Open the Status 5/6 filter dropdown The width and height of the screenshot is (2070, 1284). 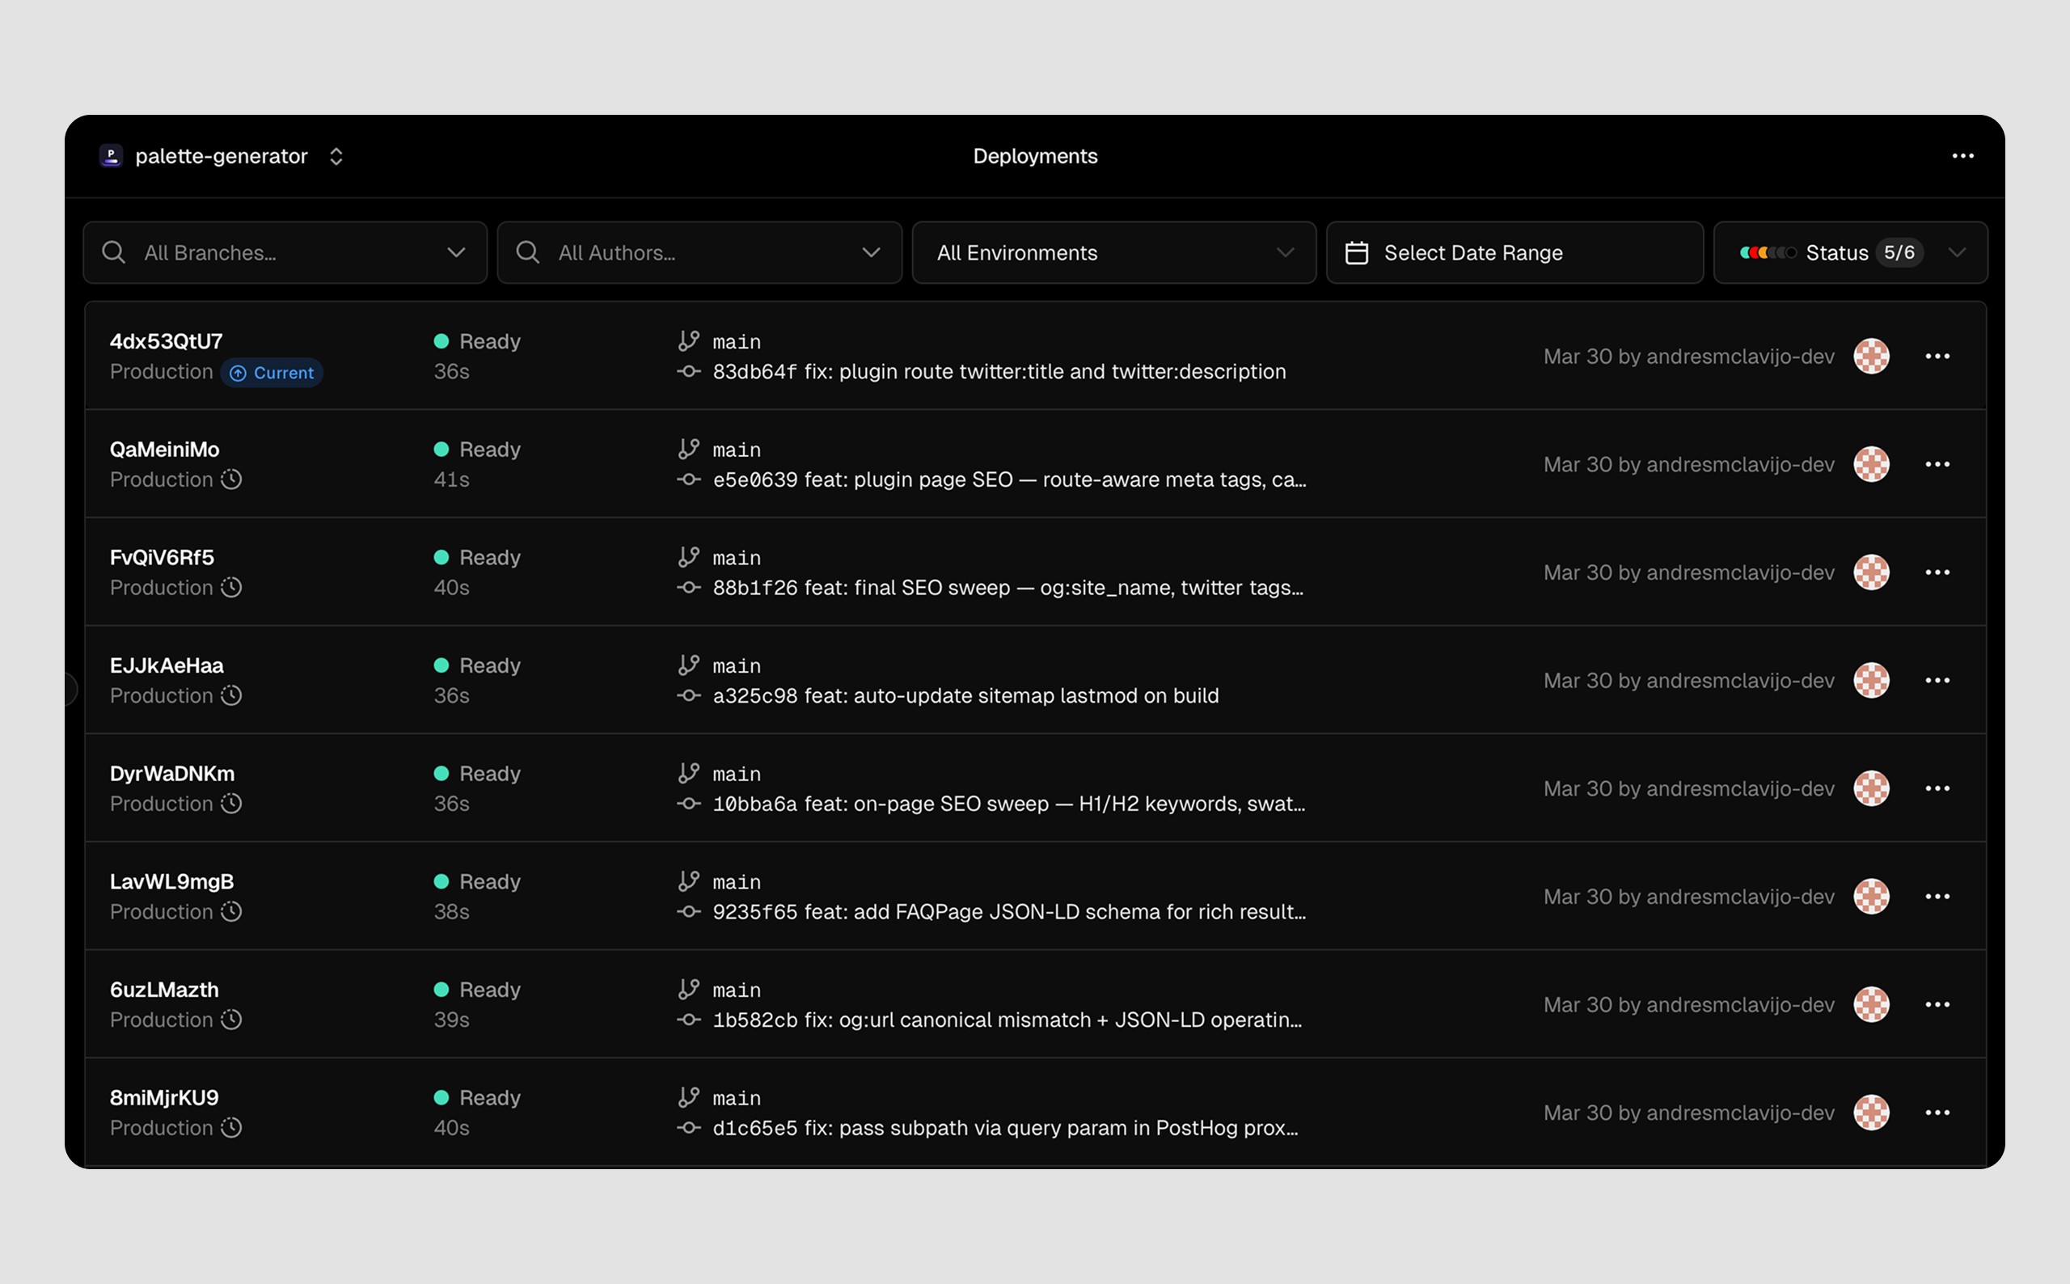pos(1956,252)
